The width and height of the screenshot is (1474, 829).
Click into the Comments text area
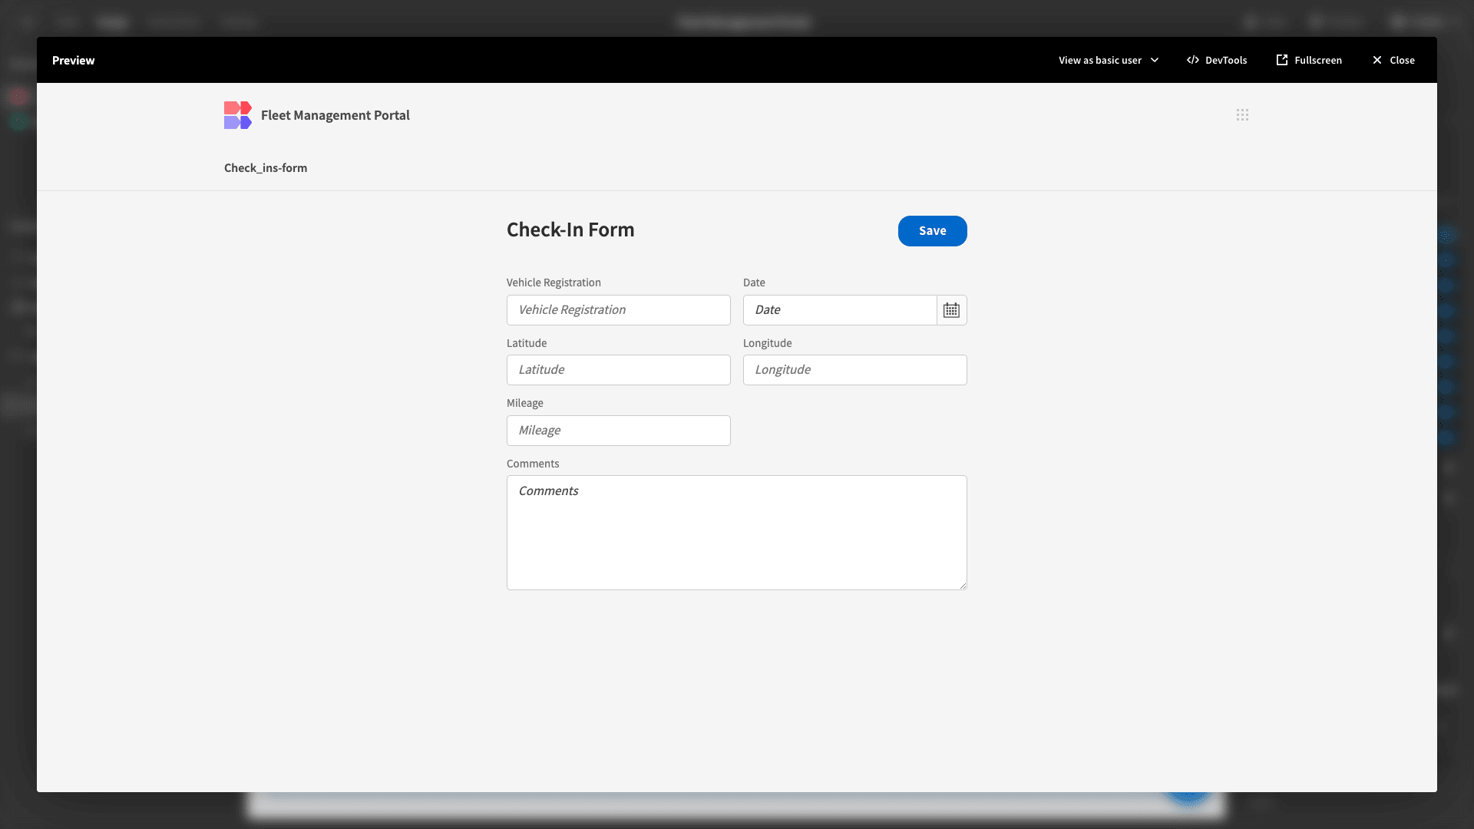point(737,533)
